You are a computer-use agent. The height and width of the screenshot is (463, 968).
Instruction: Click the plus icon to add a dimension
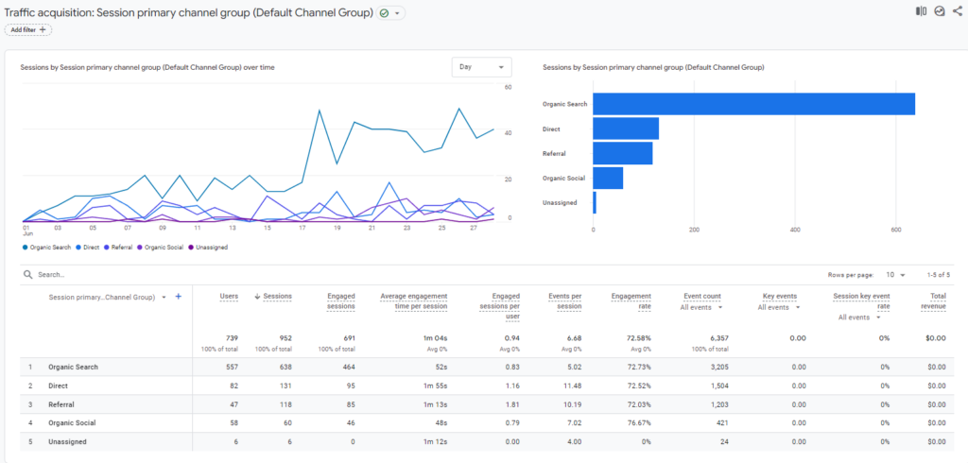point(179,297)
